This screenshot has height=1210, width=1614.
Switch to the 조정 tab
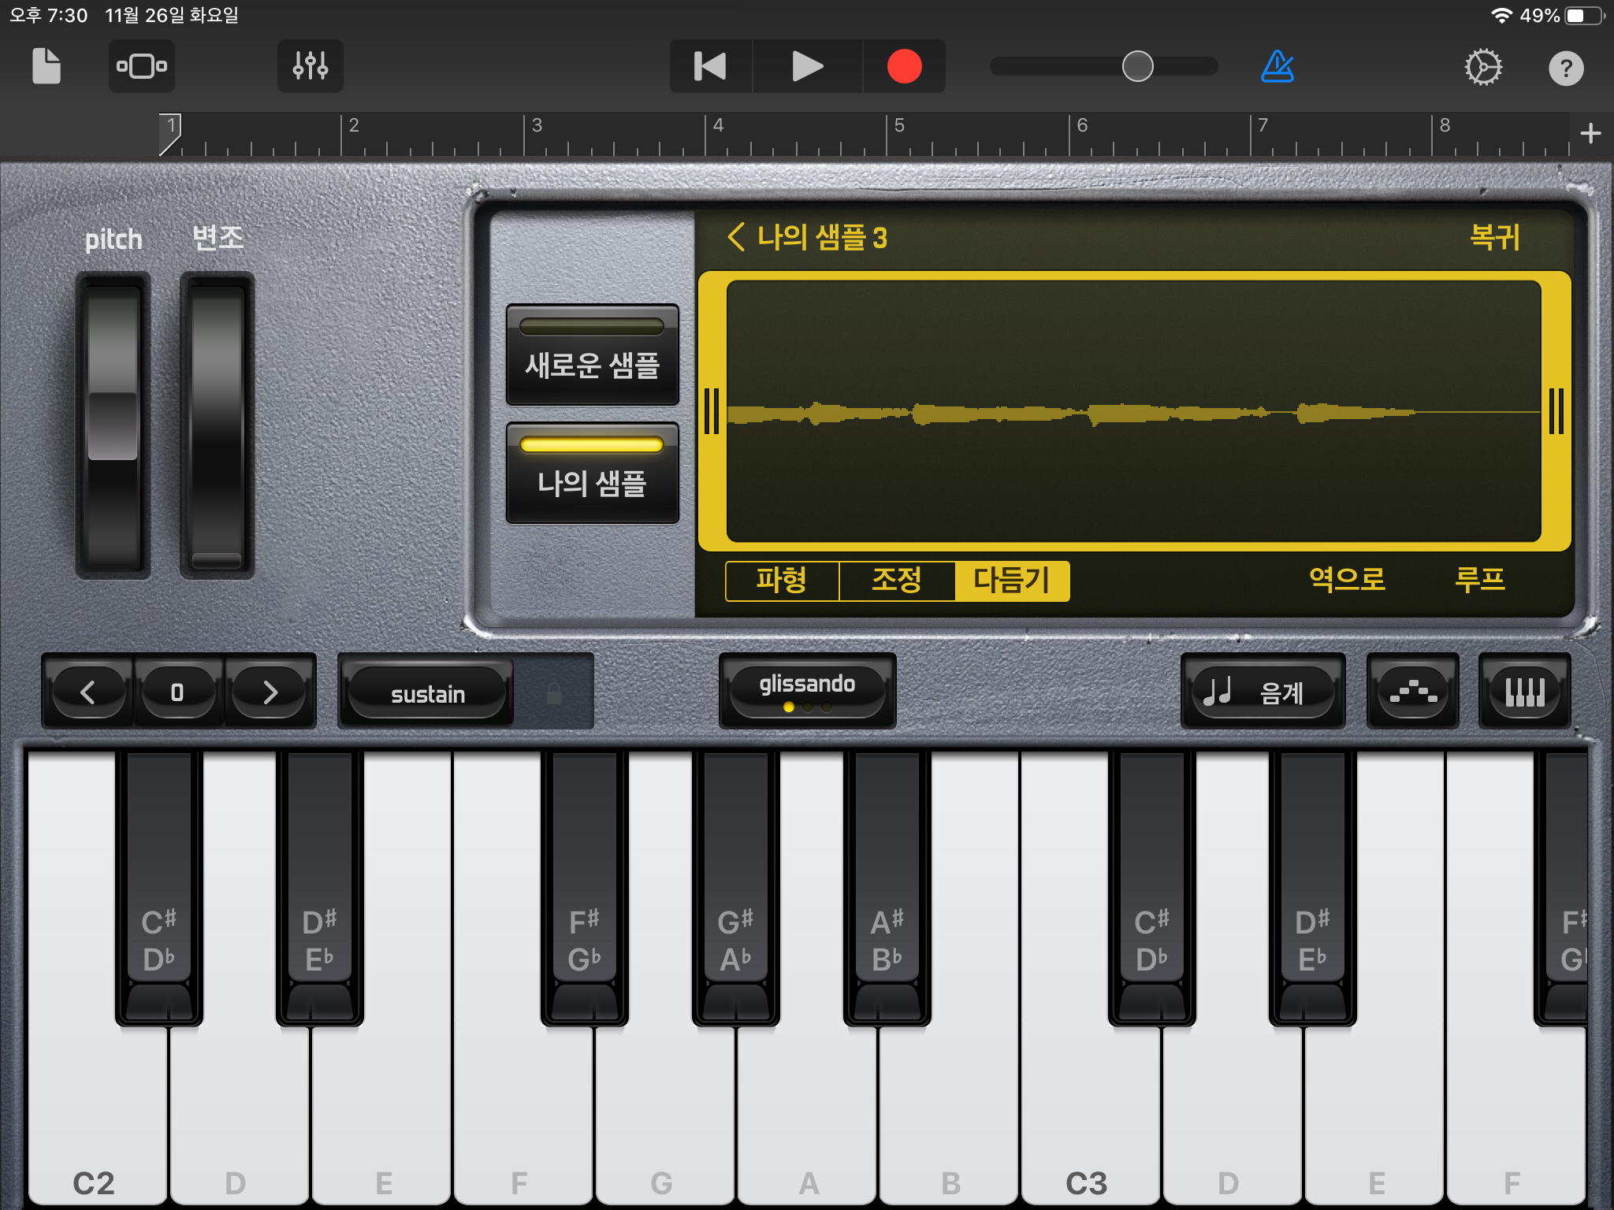[897, 581]
